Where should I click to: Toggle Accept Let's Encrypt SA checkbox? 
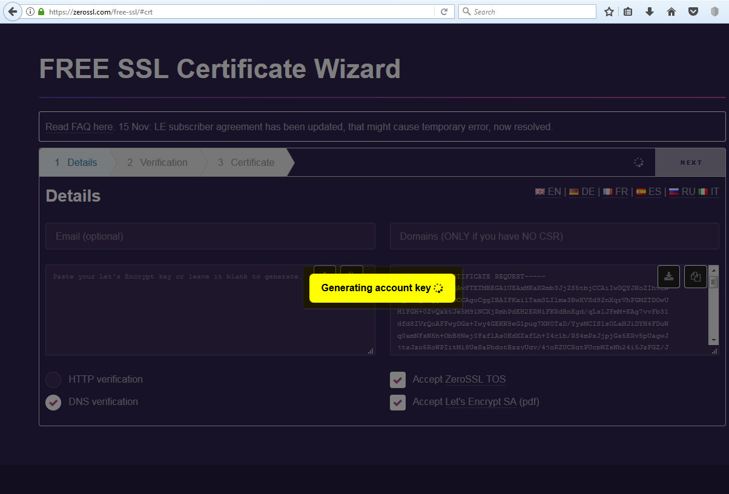click(x=398, y=402)
